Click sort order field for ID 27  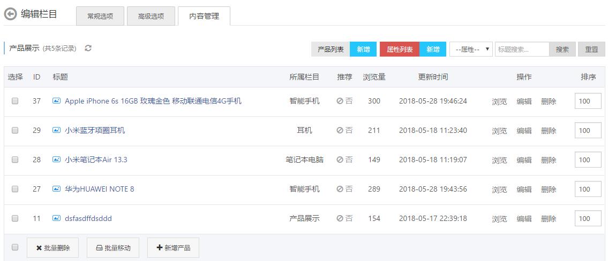coord(588,189)
